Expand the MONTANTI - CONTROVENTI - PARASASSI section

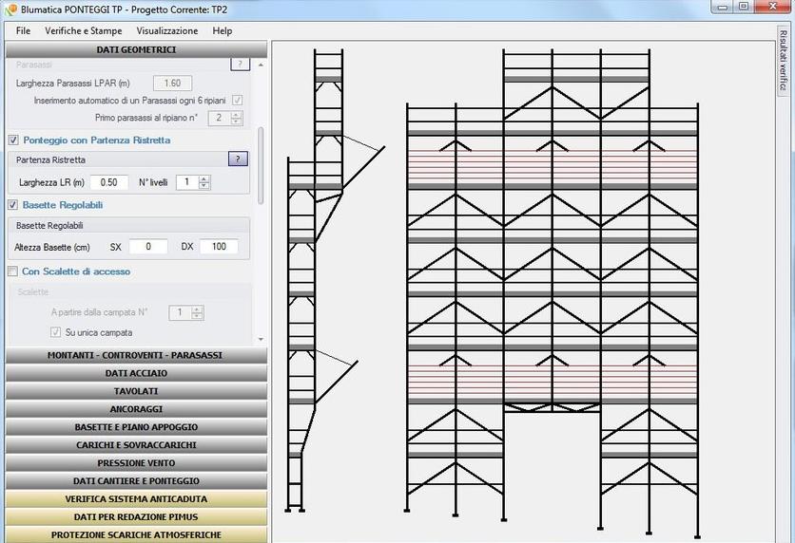(134, 355)
